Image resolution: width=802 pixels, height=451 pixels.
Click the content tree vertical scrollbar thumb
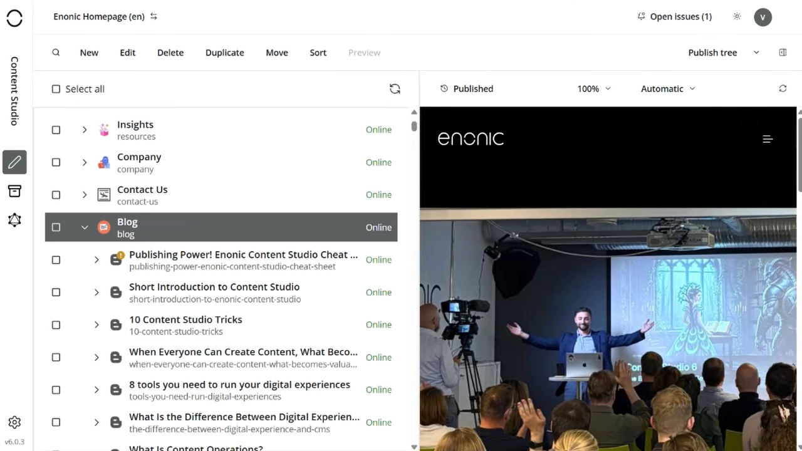click(x=414, y=125)
